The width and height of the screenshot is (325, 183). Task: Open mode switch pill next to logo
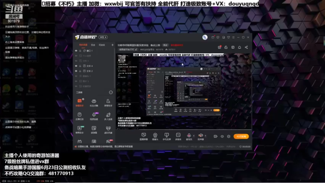click(103, 37)
